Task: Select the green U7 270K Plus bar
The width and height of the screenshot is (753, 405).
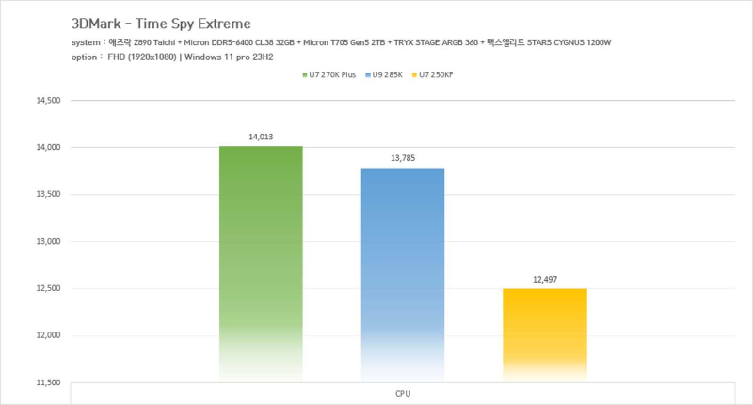Action: point(261,264)
